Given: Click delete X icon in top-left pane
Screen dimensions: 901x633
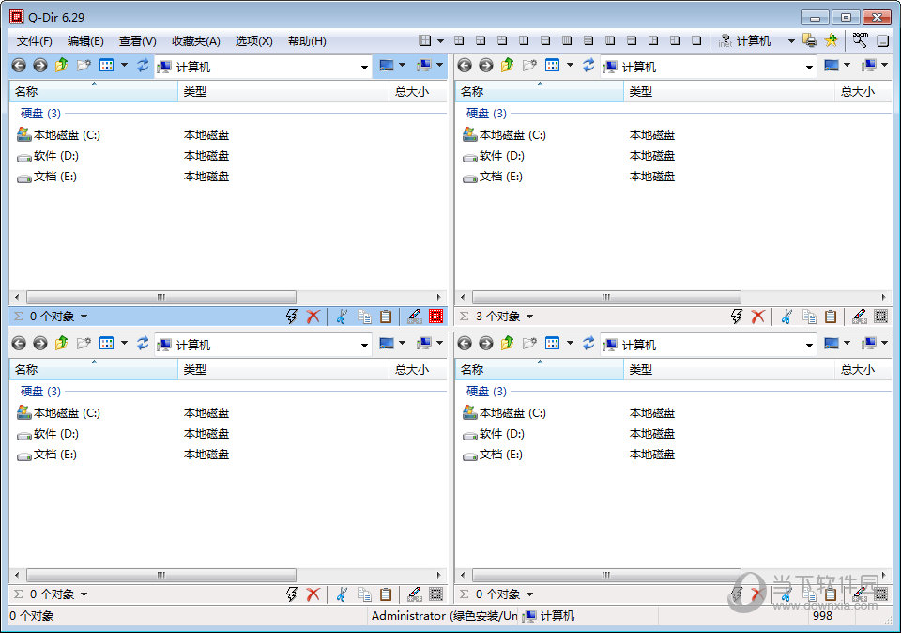Looking at the screenshot, I should point(313,316).
